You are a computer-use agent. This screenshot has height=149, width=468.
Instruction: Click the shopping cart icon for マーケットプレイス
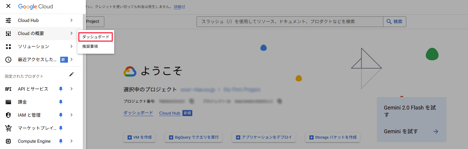pyautogui.click(x=8, y=128)
